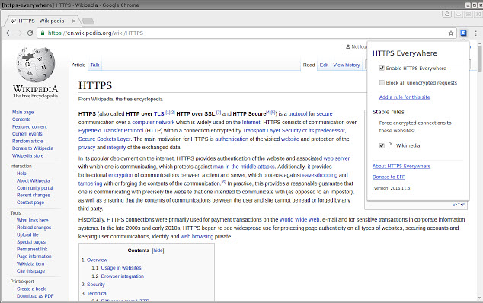
Task: Click the green padlock security icon
Action: pyautogui.click(x=43, y=33)
